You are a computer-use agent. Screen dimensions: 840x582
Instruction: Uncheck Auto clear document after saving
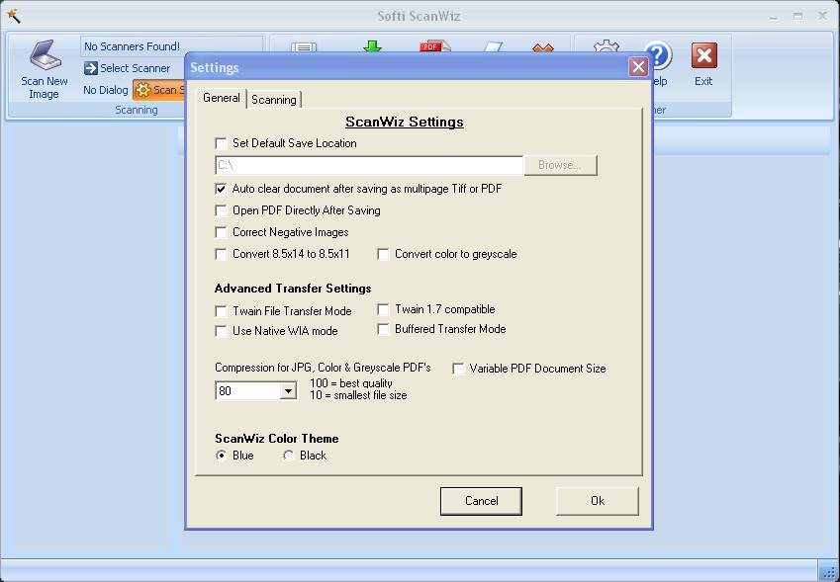click(221, 189)
